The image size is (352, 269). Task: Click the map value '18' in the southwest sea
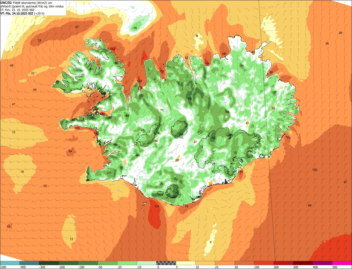22,172
